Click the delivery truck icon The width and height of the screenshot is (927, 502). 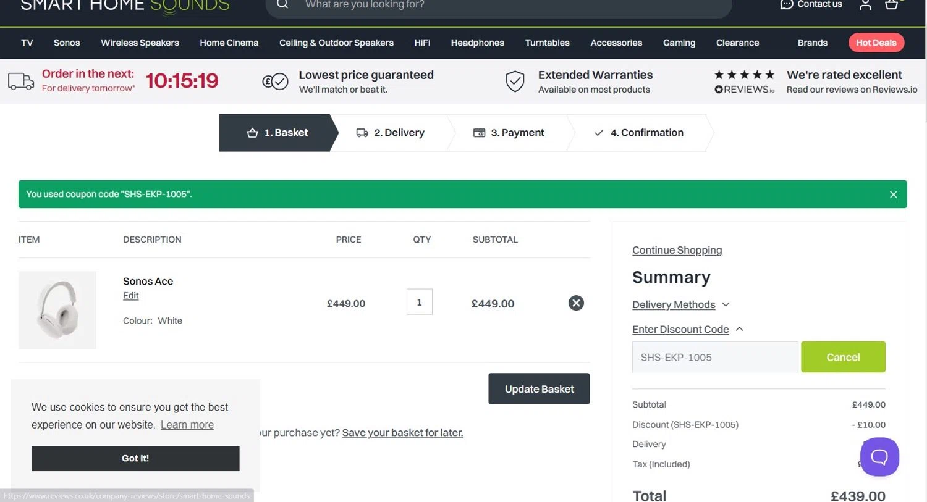pyautogui.click(x=21, y=82)
